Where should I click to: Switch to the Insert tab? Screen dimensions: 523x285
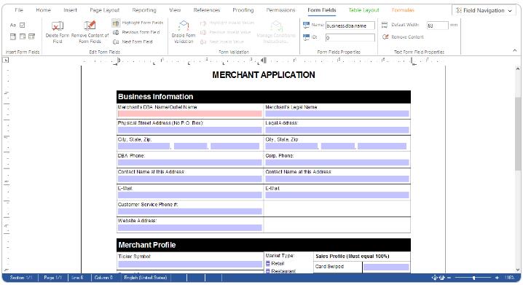(70, 10)
